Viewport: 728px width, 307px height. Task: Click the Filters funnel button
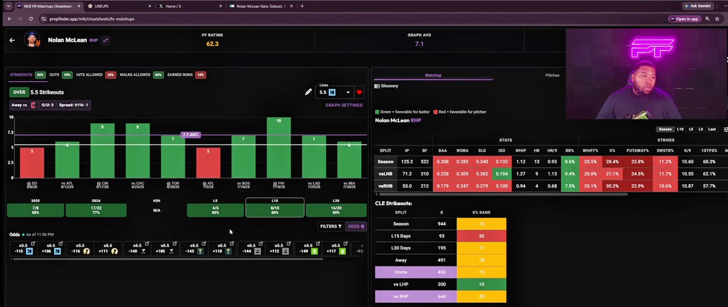pyautogui.click(x=331, y=226)
